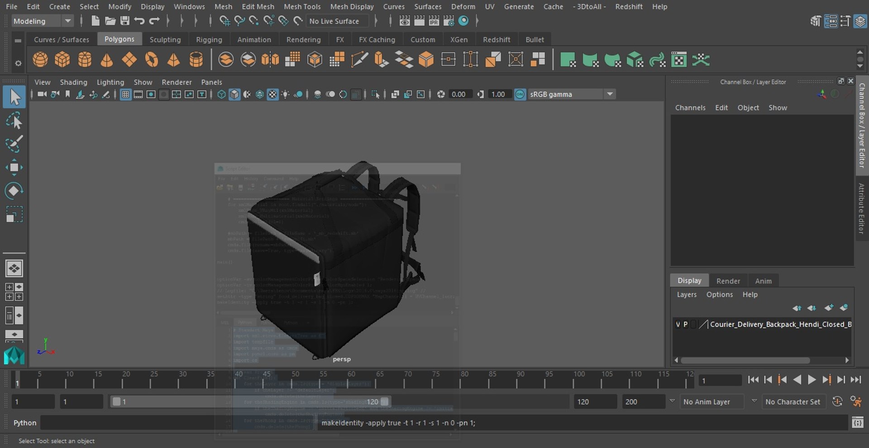
Task: Create a polygon pyramid from the shelf
Action: tap(173, 59)
